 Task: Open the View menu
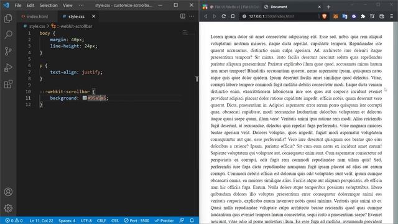point(68,5)
